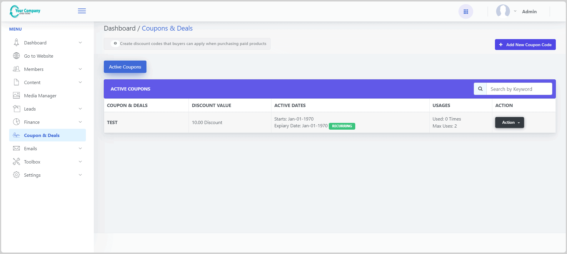Click the Media Manager image icon
This screenshot has height=254, width=567.
tap(16, 96)
